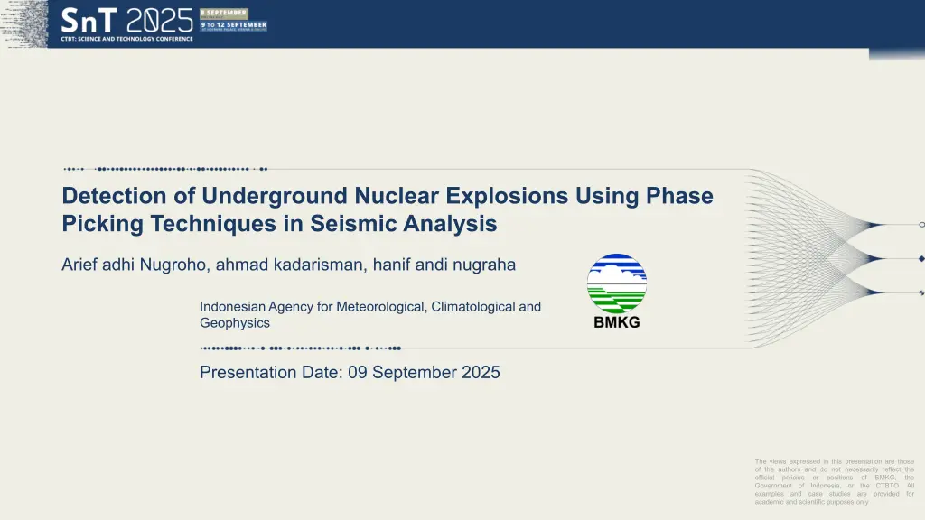The image size is (925, 520).
Task: Click the disclaimer text about views expressed
Action: click(x=834, y=481)
